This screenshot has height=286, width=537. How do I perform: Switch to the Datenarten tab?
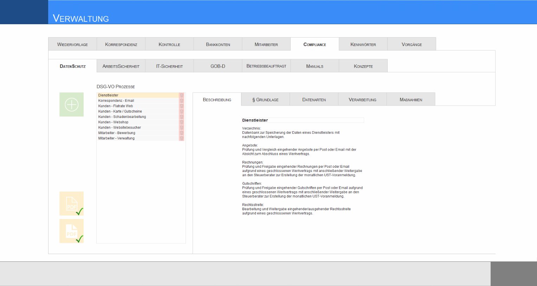point(314,100)
